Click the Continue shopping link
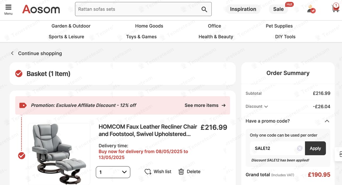The height and width of the screenshot is (185, 342). pos(40,53)
